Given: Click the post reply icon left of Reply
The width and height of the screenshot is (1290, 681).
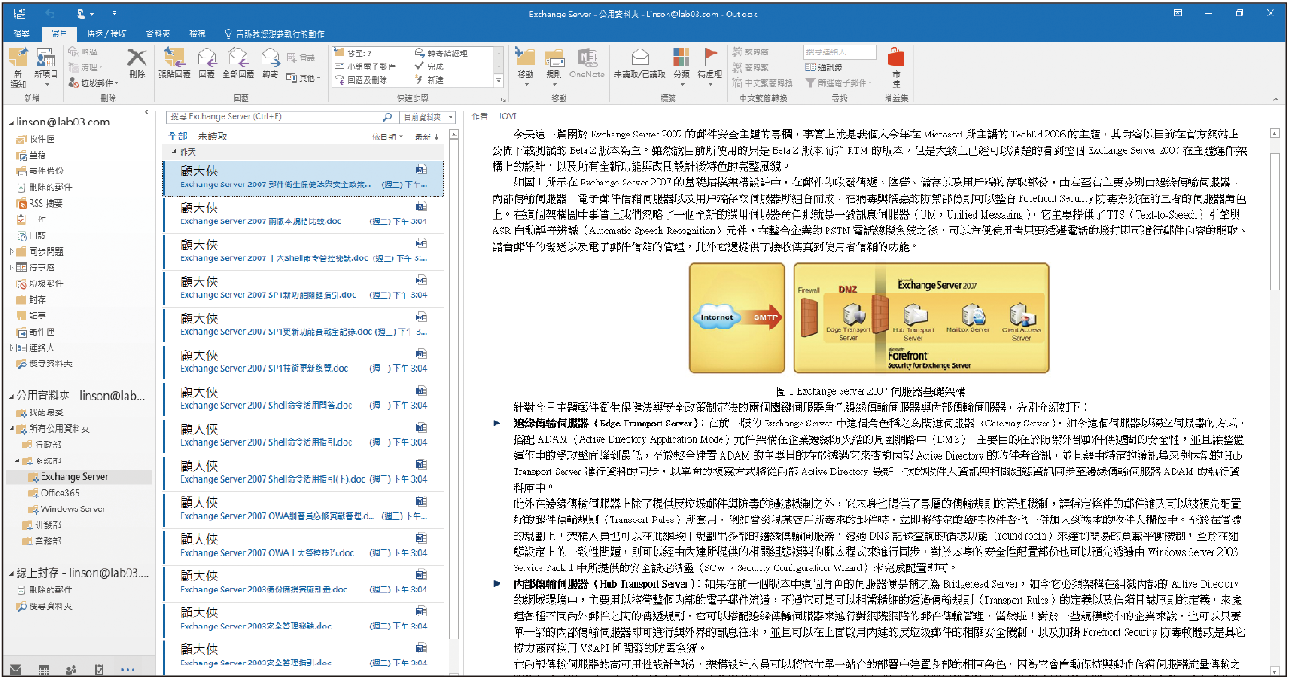Looking at the screenshot, I should click(x=173, y=59).
